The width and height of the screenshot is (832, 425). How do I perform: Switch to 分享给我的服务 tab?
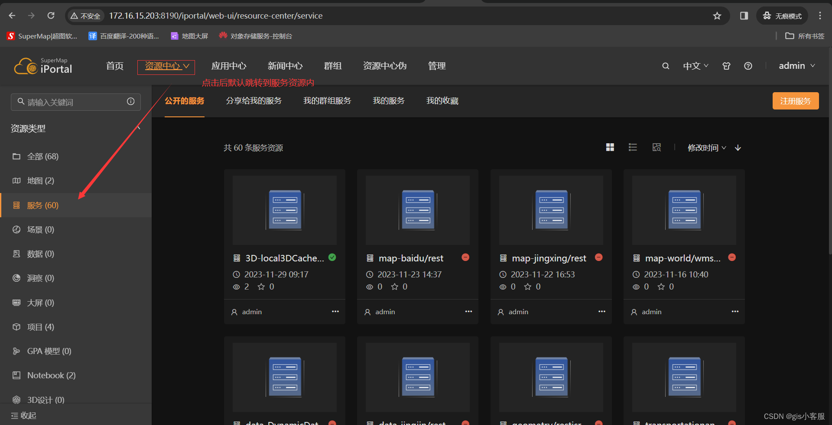point(254,101)
